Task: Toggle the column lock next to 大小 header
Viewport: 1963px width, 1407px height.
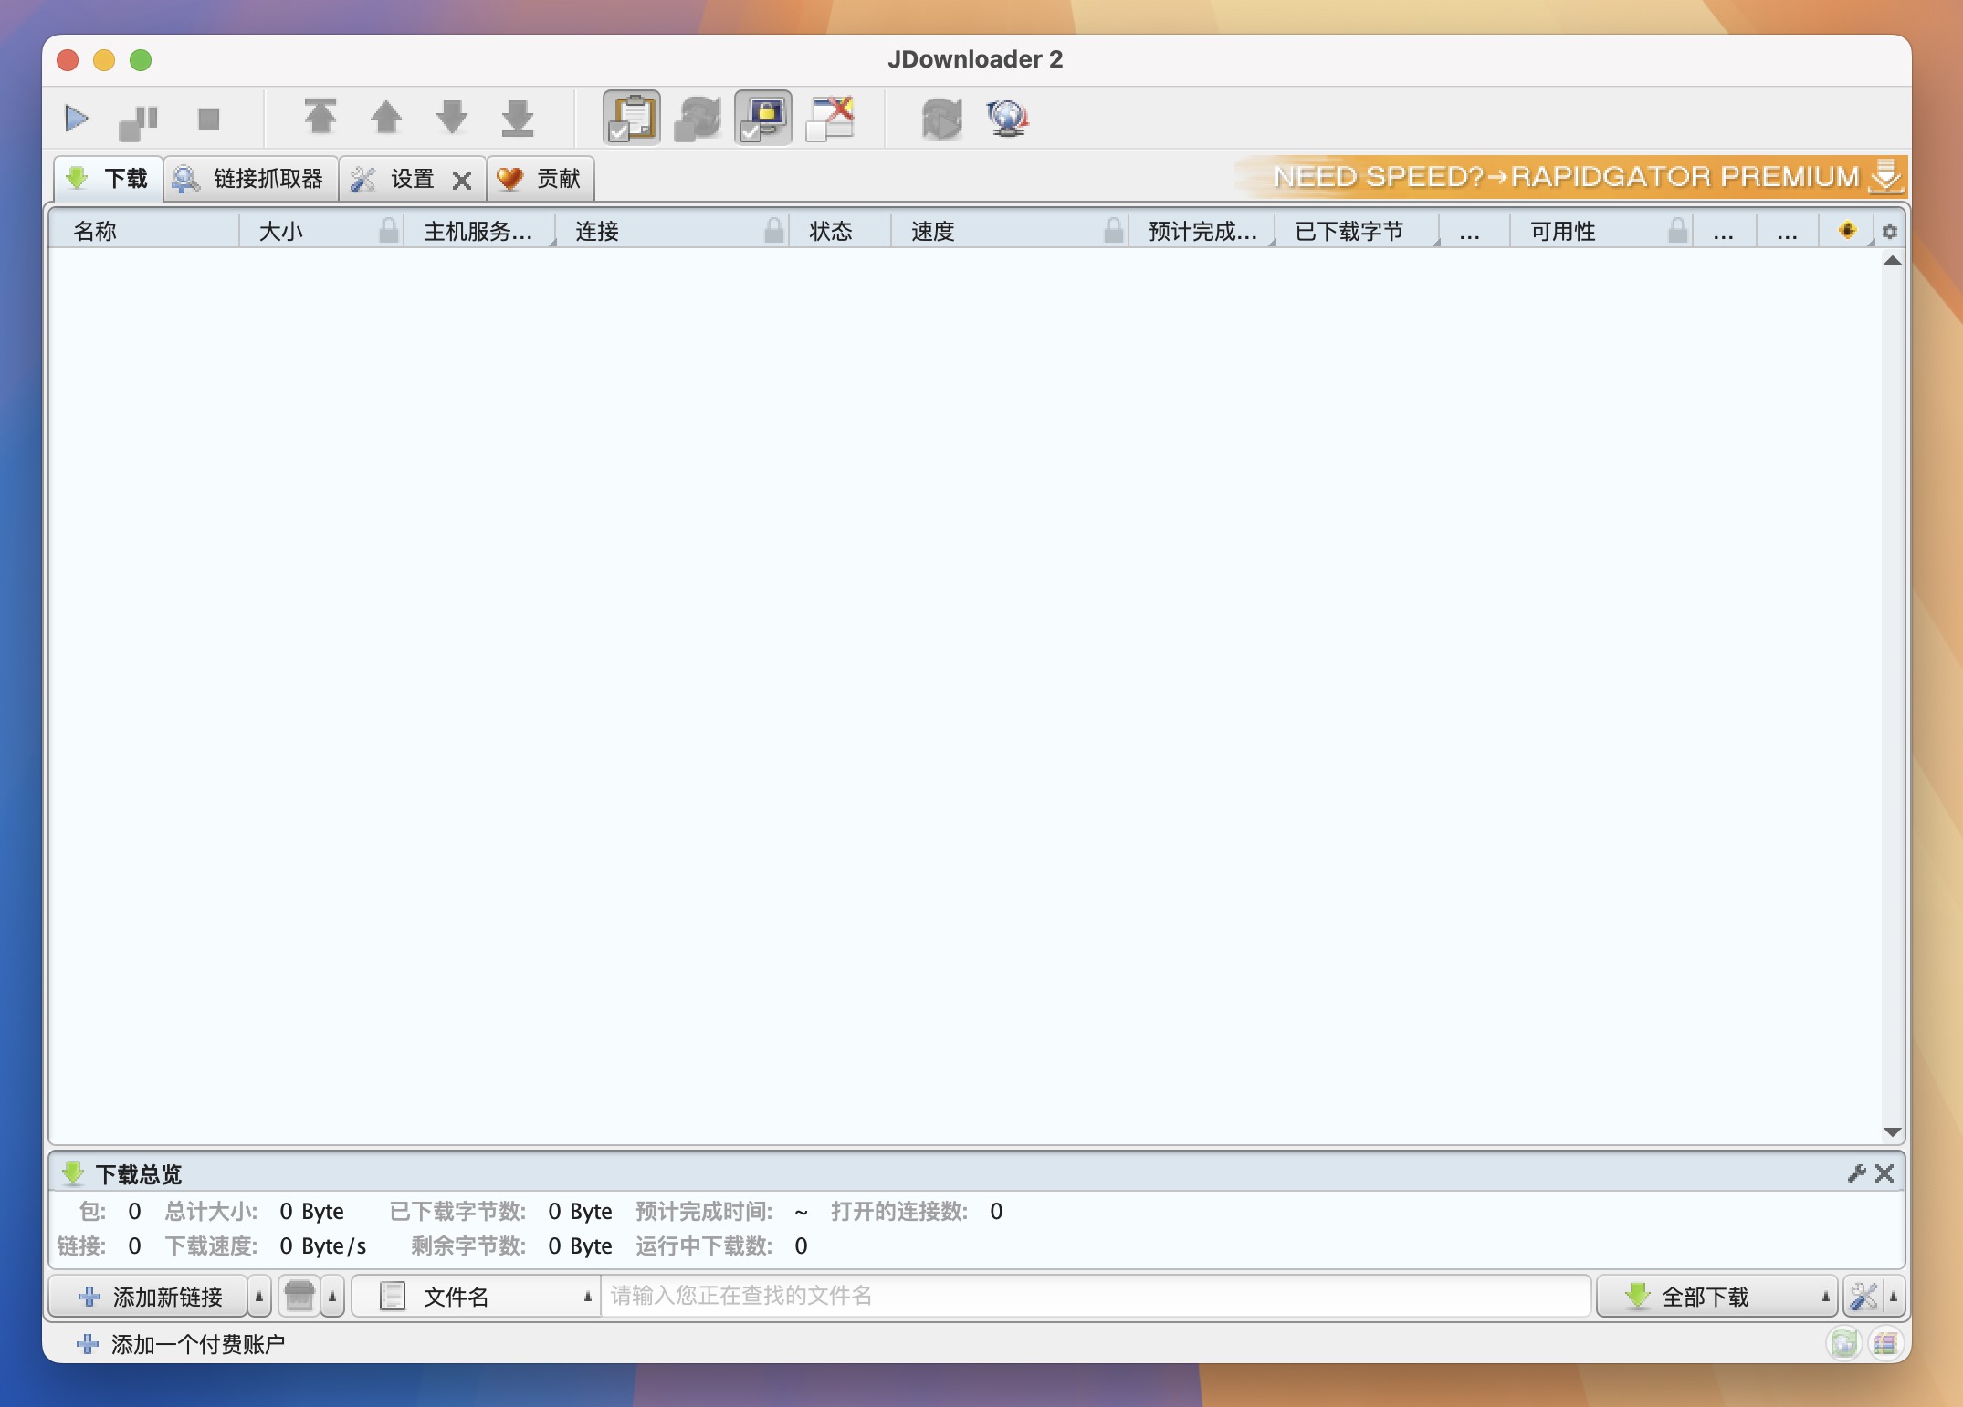Action: click(x=387, y=231)
